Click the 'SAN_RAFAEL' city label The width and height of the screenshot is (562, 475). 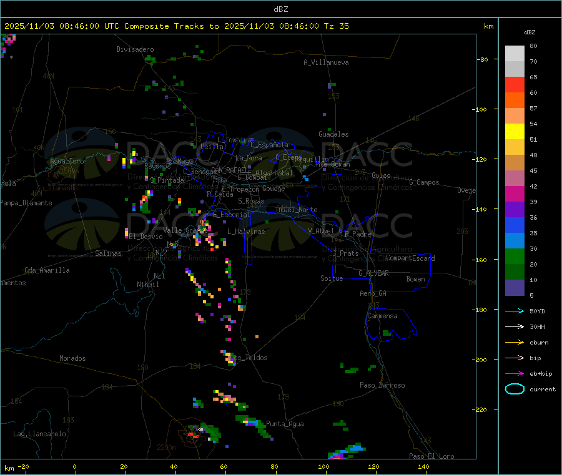[230, 170]
